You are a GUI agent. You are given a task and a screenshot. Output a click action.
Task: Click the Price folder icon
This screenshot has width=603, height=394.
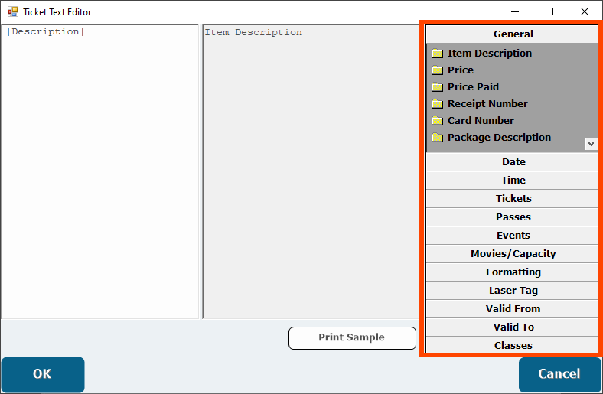[437, 70]
